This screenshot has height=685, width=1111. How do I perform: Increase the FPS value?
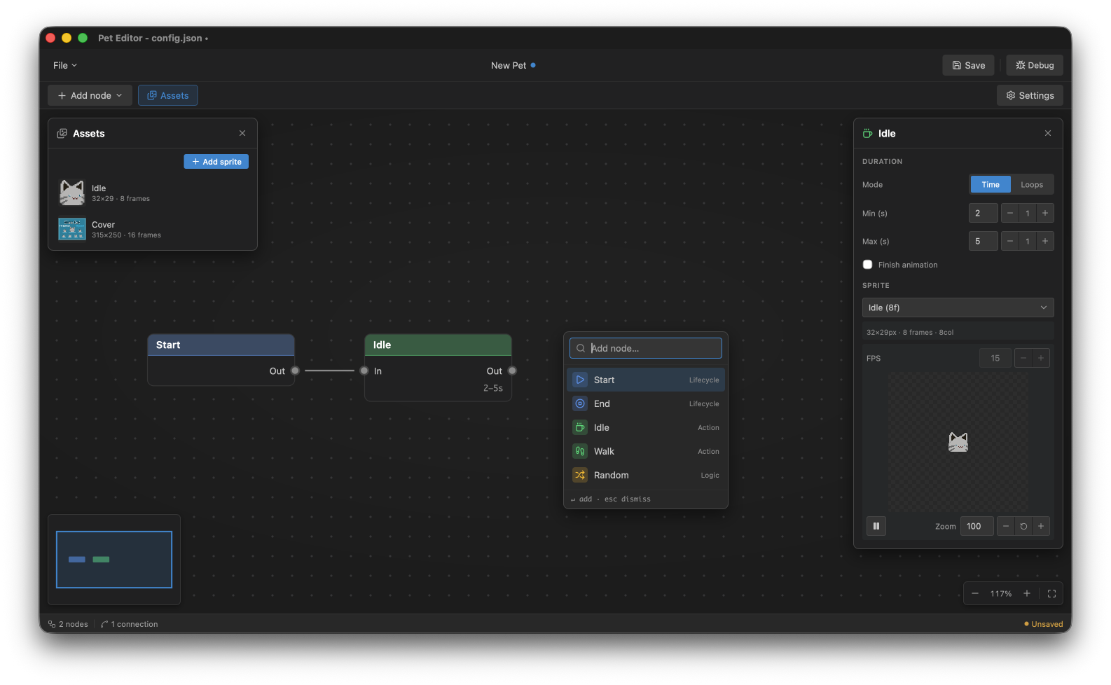[x=1041, y=358]
